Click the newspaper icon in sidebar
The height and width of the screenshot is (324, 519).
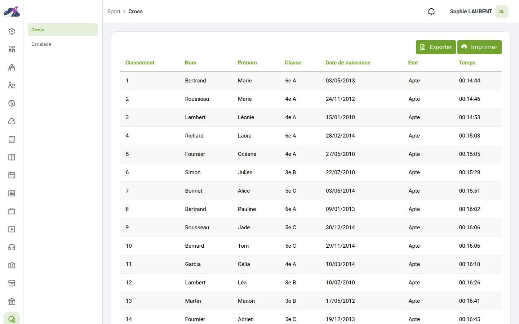(12, 193)
